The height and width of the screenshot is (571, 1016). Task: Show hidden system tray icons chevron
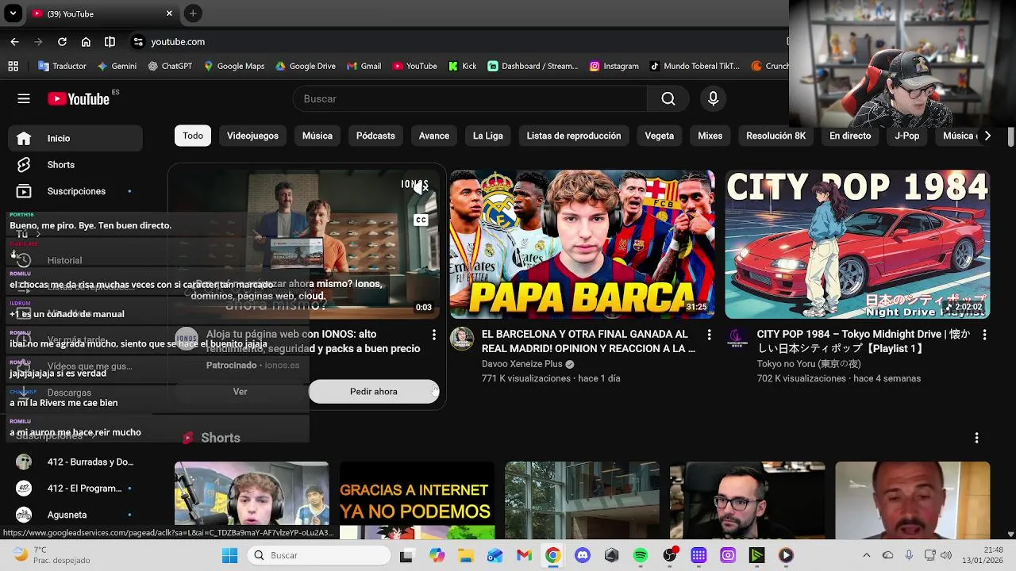(866, 555)
